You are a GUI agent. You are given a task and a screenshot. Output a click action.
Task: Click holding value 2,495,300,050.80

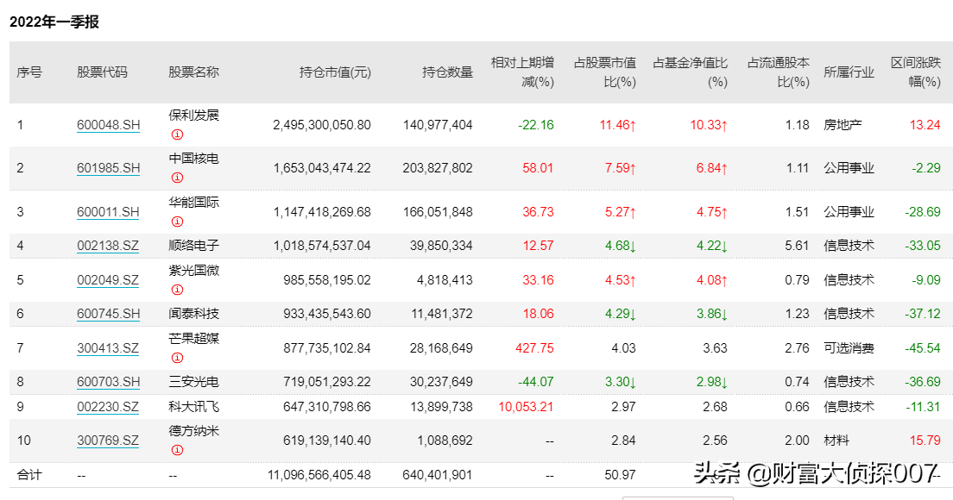tap(322, 125)
